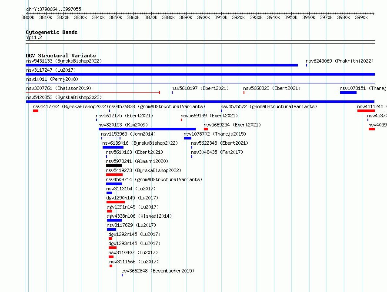387x292 pixels.
Task: Open the nsv3048435 (Fan2017) label
Action: (x=217, y=152)
